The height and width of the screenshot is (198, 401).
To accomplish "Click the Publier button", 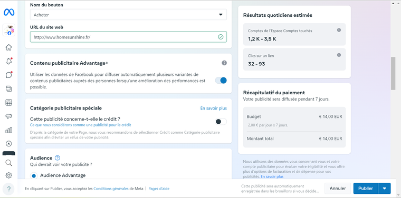I will coord(366,189).
